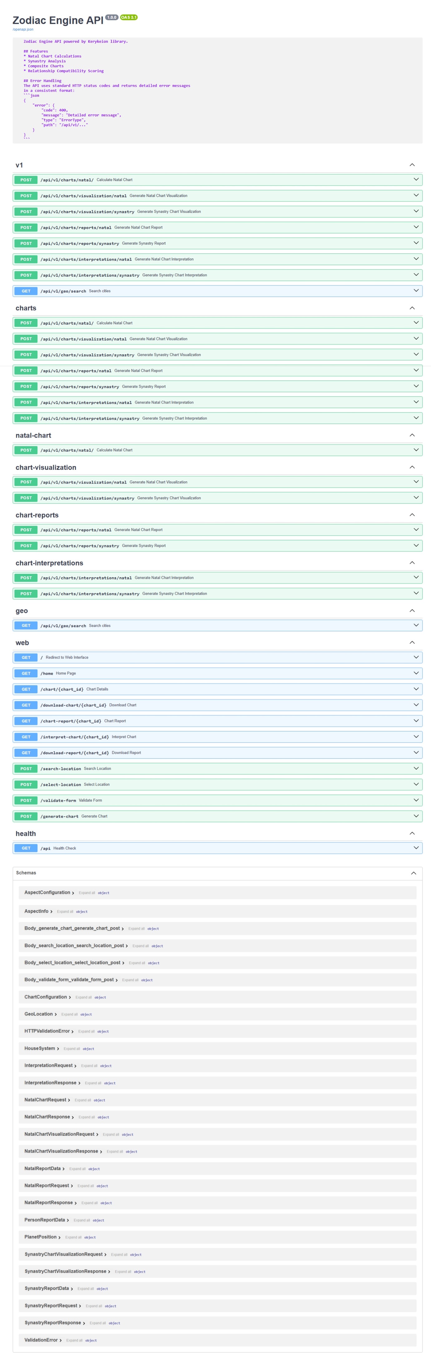Expand the HTTPValidationError schema
Image resolution: width=431 pixels, height=1361 pixels.
pos(49,1031)
